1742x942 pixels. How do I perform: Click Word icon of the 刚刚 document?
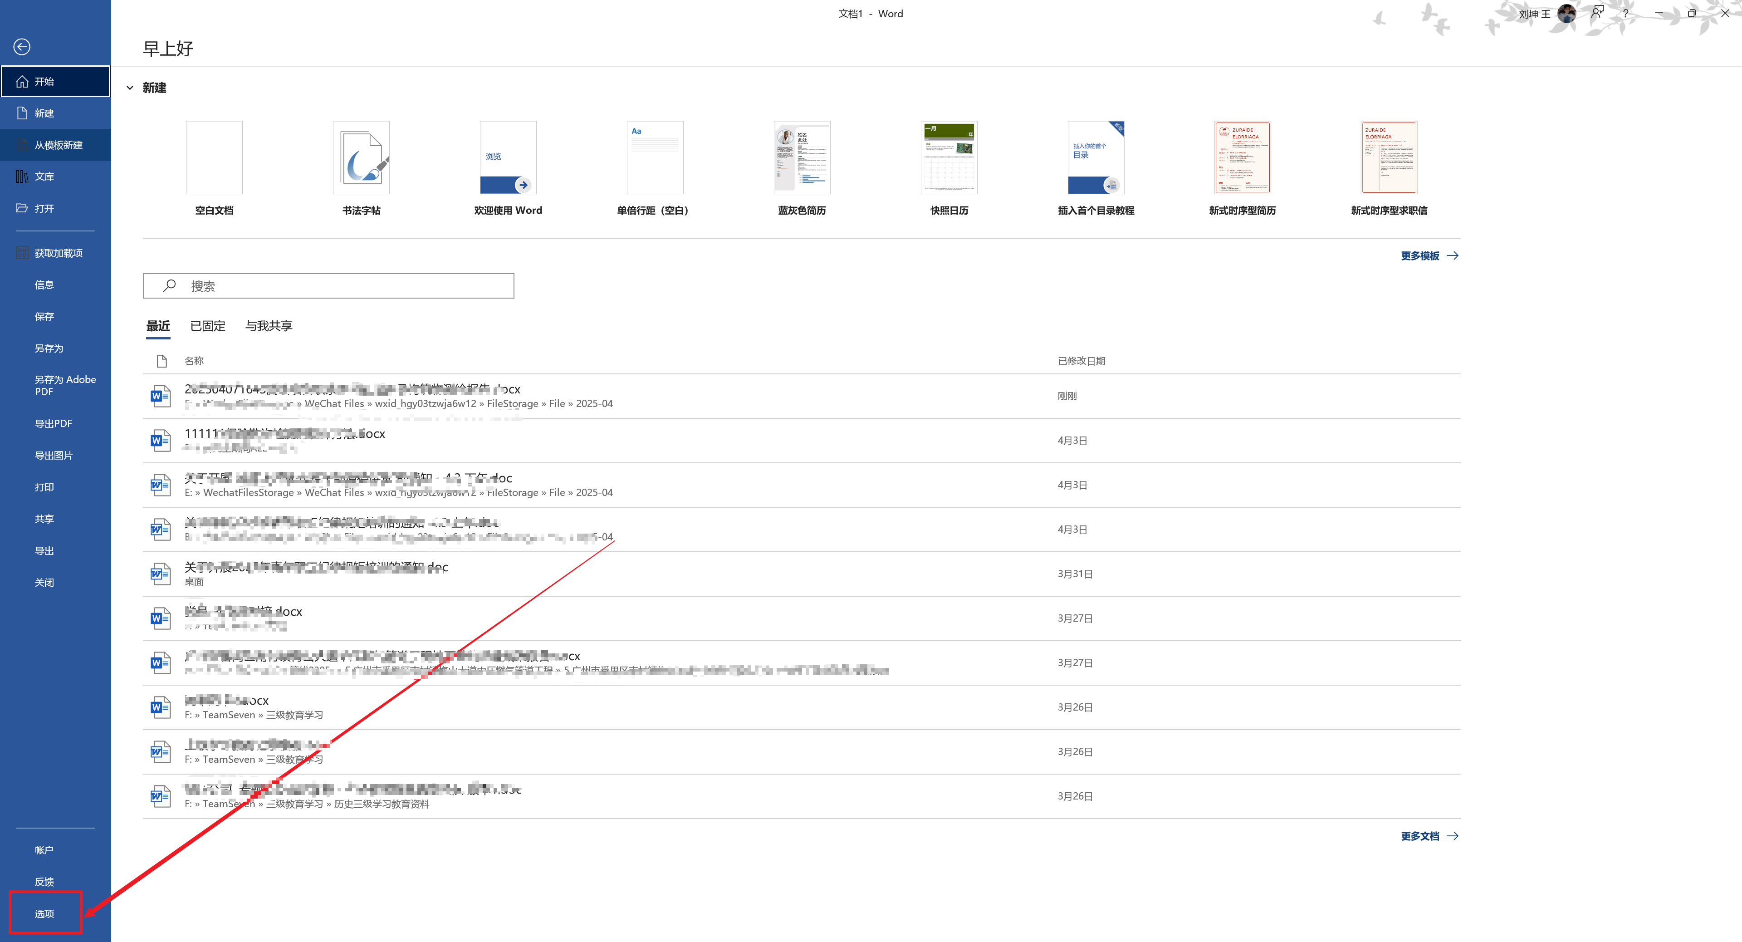(160, 396)
